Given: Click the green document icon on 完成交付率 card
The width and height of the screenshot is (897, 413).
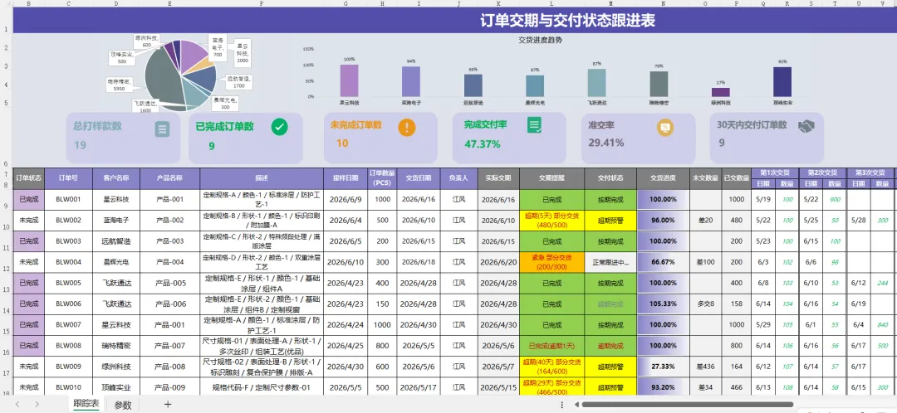Looking at the screenshot, I should (535, 126).
